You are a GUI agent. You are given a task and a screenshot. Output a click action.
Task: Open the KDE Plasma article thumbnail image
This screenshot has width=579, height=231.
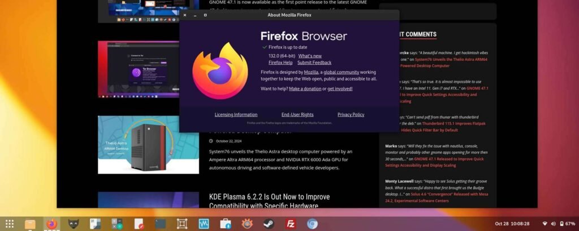pyautogui.click(x=149, y=200)
